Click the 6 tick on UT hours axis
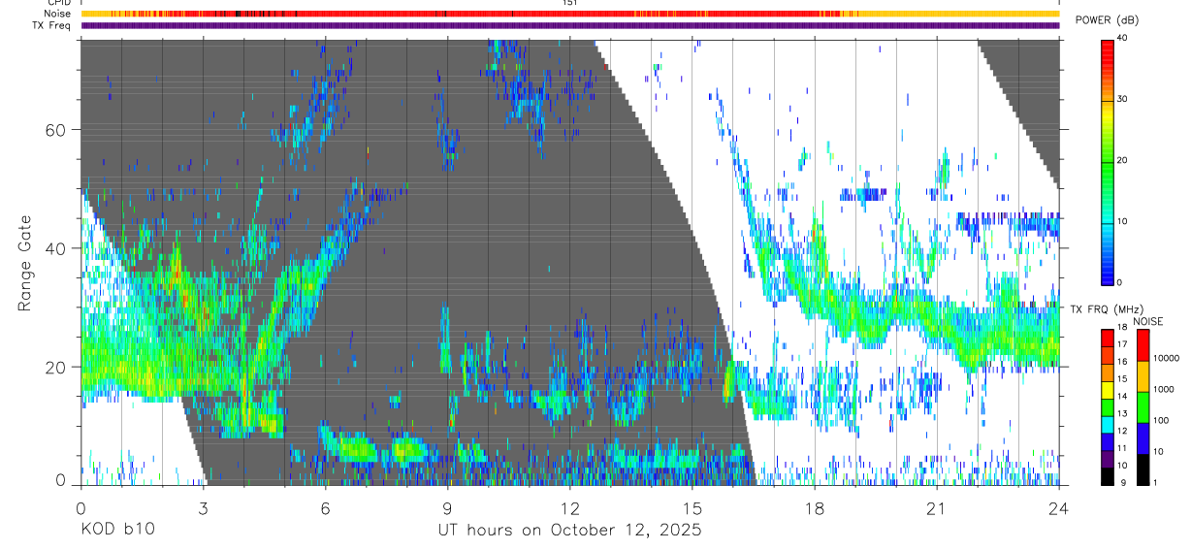This screenshot has height=550, width=1191. click(325, 507)
